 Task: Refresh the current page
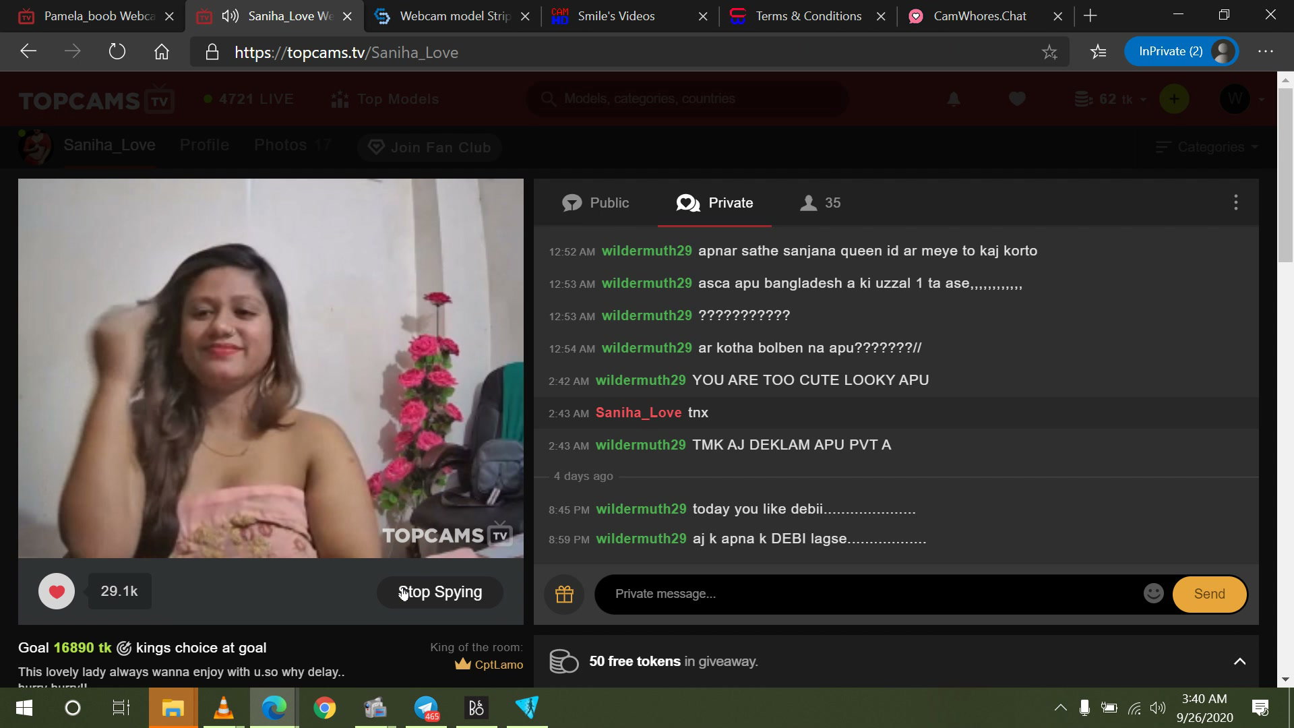[x=117, y=52]
